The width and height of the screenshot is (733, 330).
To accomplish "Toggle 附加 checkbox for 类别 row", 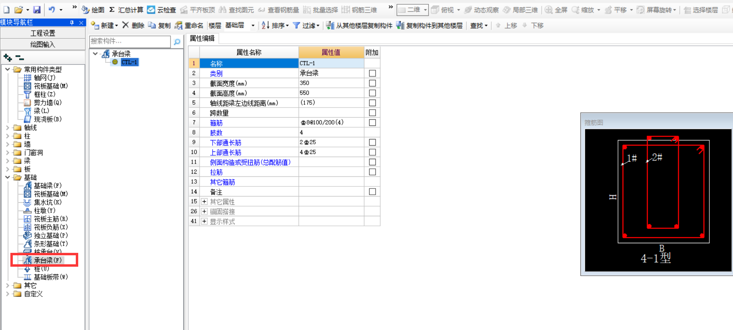I will [372, 73].
